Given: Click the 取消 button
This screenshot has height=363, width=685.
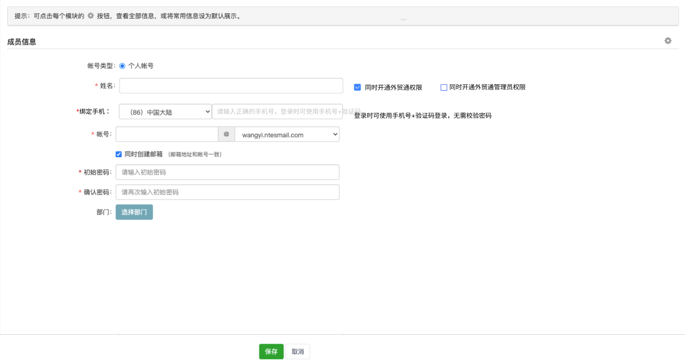Looking at the screenshot, I should 297,351.
